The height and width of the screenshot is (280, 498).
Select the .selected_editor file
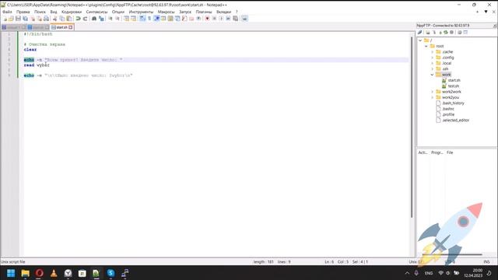tap(455, 121)
